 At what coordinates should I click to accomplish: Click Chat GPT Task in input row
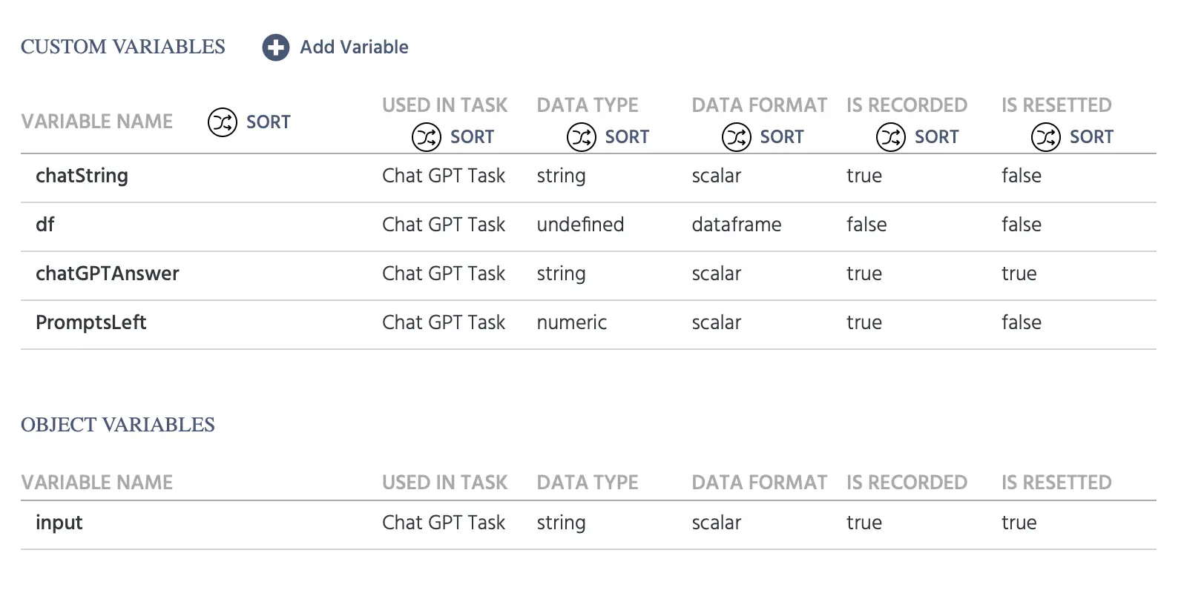point(444,523)
